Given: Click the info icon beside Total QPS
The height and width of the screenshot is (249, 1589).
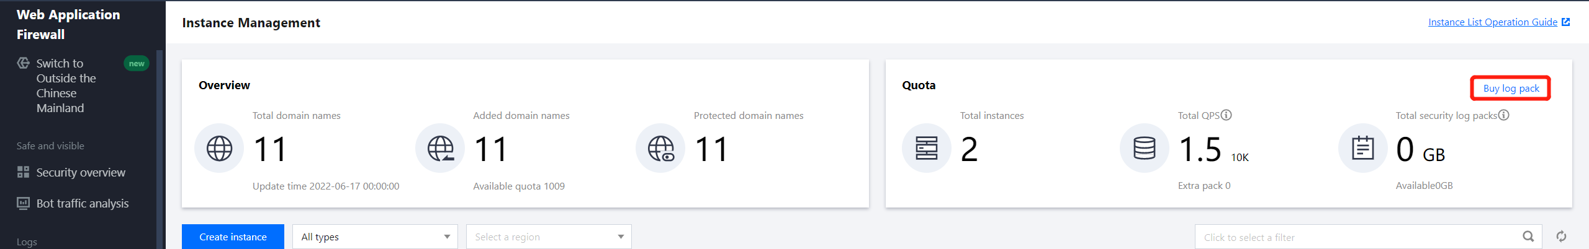Looking at the screenshot, I should pos(1226,115).
